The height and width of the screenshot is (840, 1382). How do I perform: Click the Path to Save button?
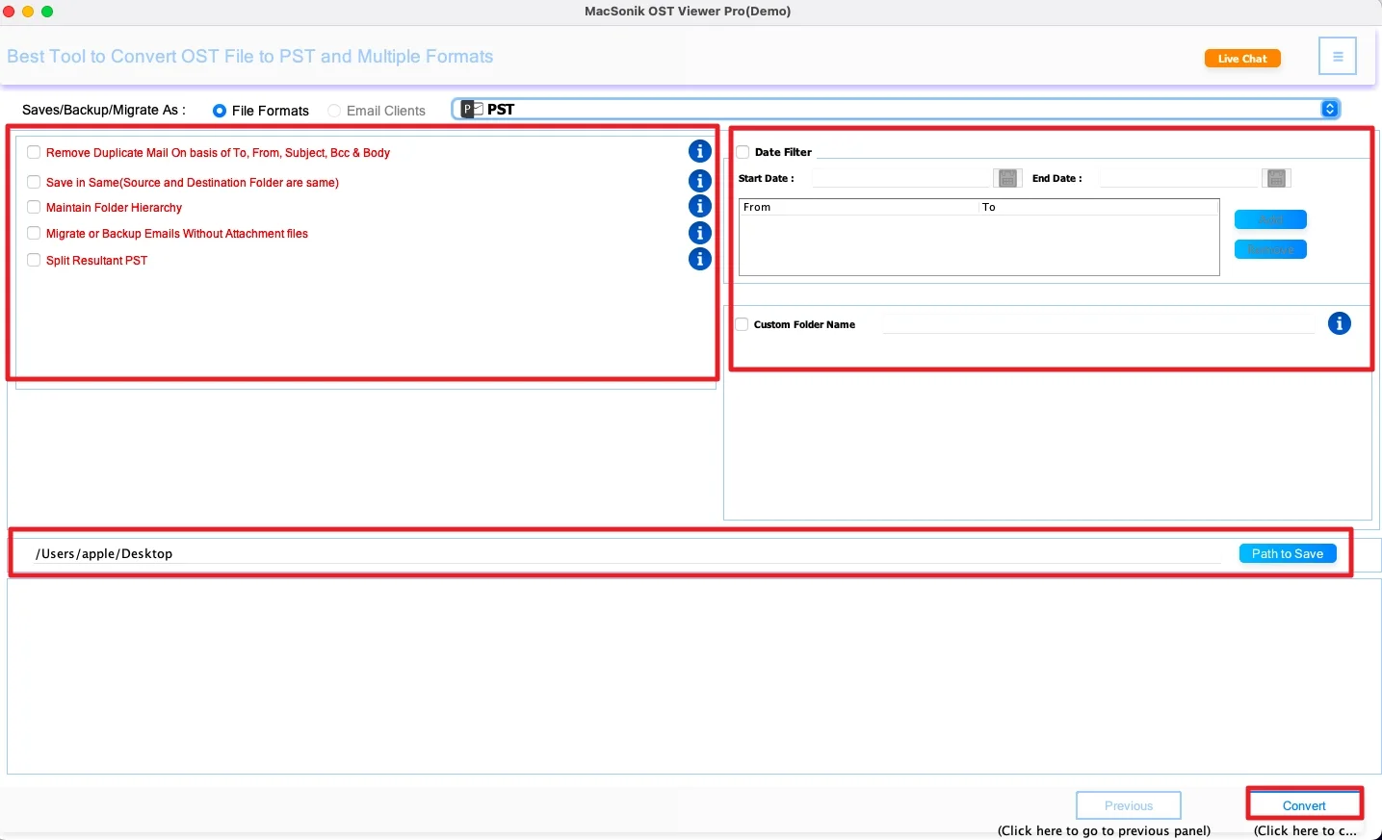point(1288,553)
